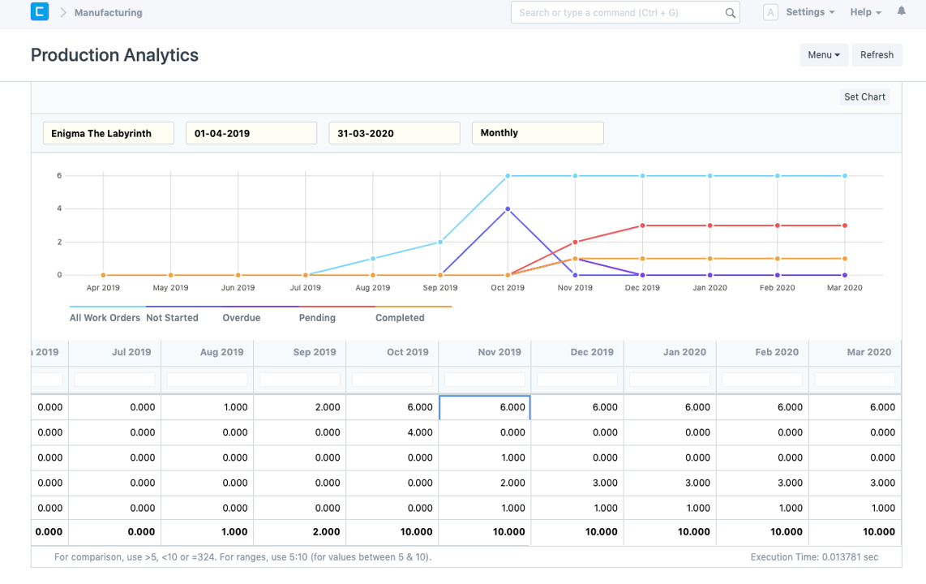Toggle All Work Orders legend series
Image resolution: width=926 pixels, height=584 pixels.
pos(105,318)
